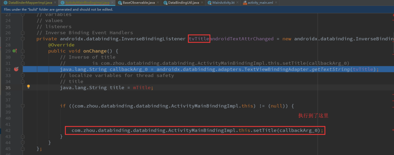Switch to the MainActivity.kt tab
The height and width of the screenshot is (155, 394).
223,3
